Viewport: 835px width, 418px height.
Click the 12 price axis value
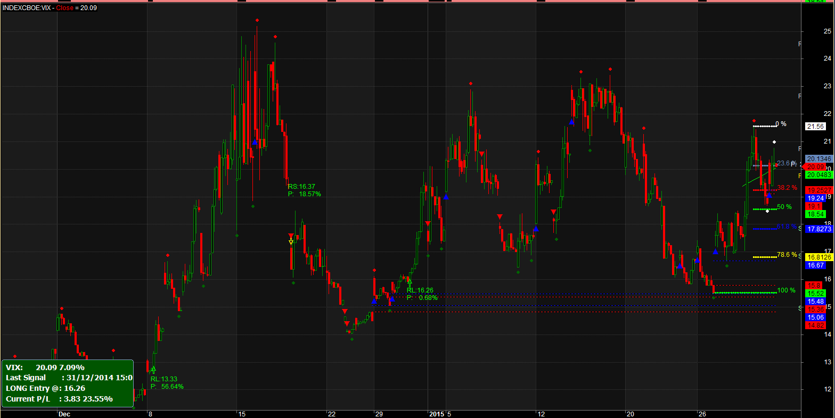[828, 390]
